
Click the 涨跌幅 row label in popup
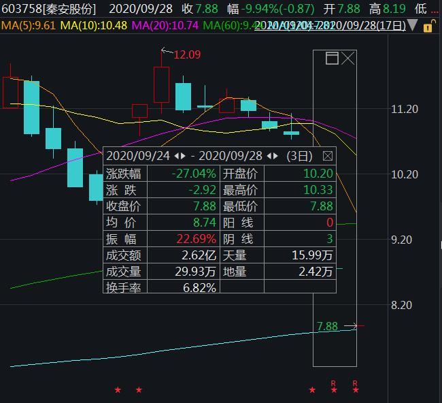124,174
